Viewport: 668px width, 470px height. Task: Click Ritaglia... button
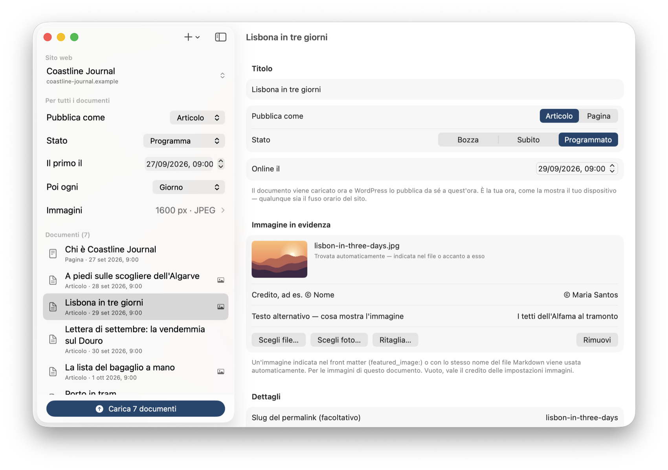click(x=395, y=340)
